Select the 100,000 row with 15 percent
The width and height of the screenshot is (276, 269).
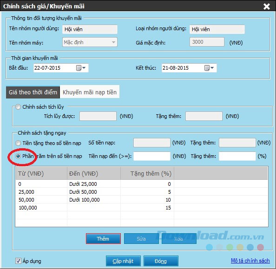(x=142, y=208)
